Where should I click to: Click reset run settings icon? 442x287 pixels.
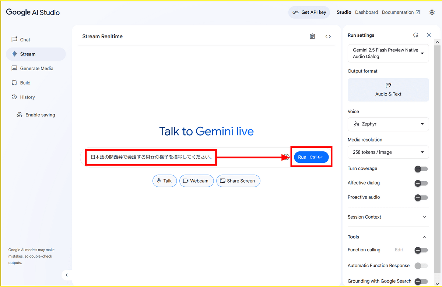click(415, 35)
